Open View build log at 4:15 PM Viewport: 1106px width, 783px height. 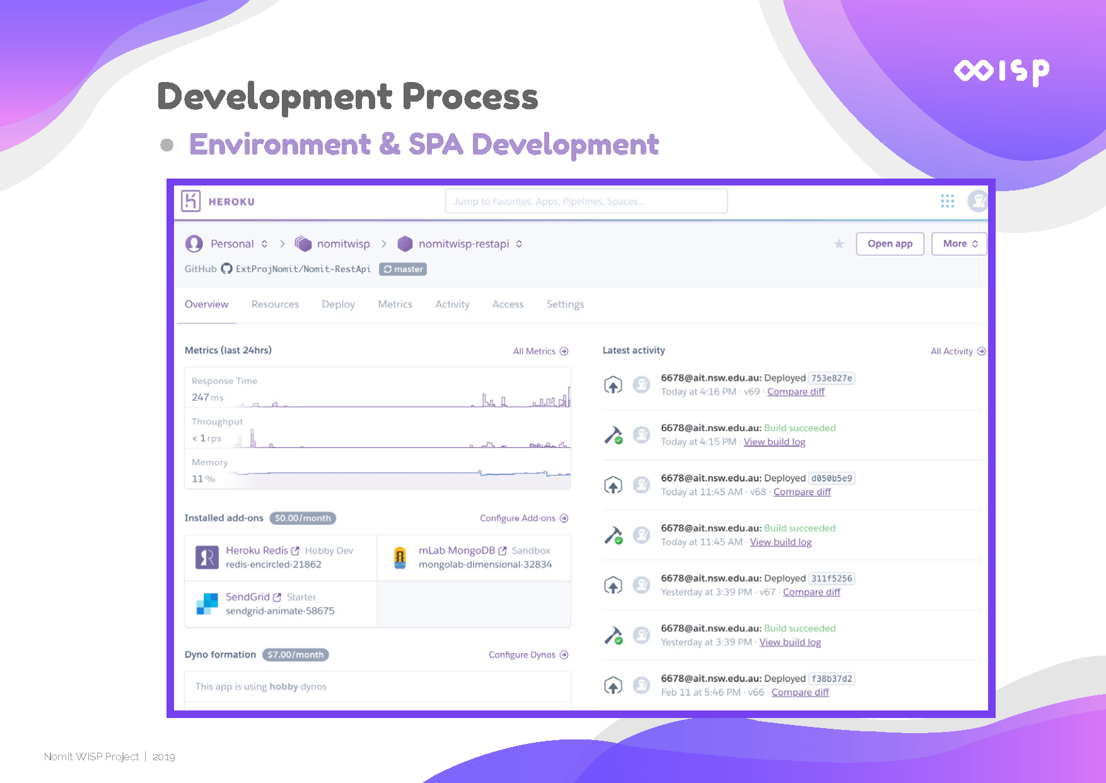774,442
